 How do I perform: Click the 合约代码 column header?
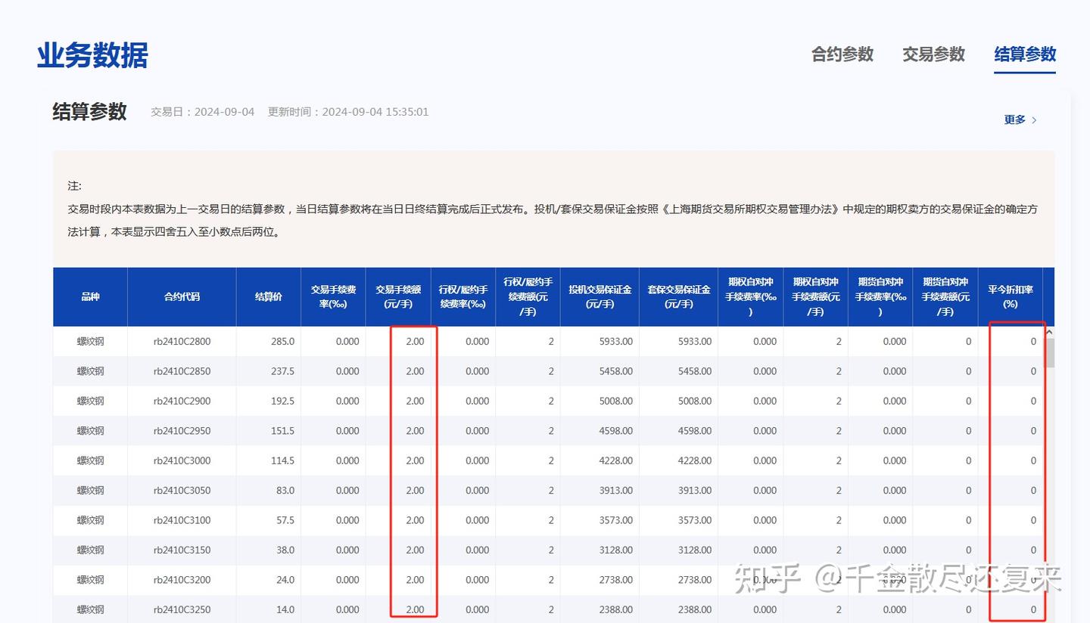coord(182,296)
